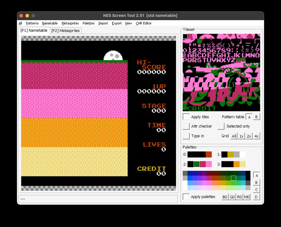Select the letter A tile in the tileset
Viewport: 281px width, 227px height.
[190, 56]
